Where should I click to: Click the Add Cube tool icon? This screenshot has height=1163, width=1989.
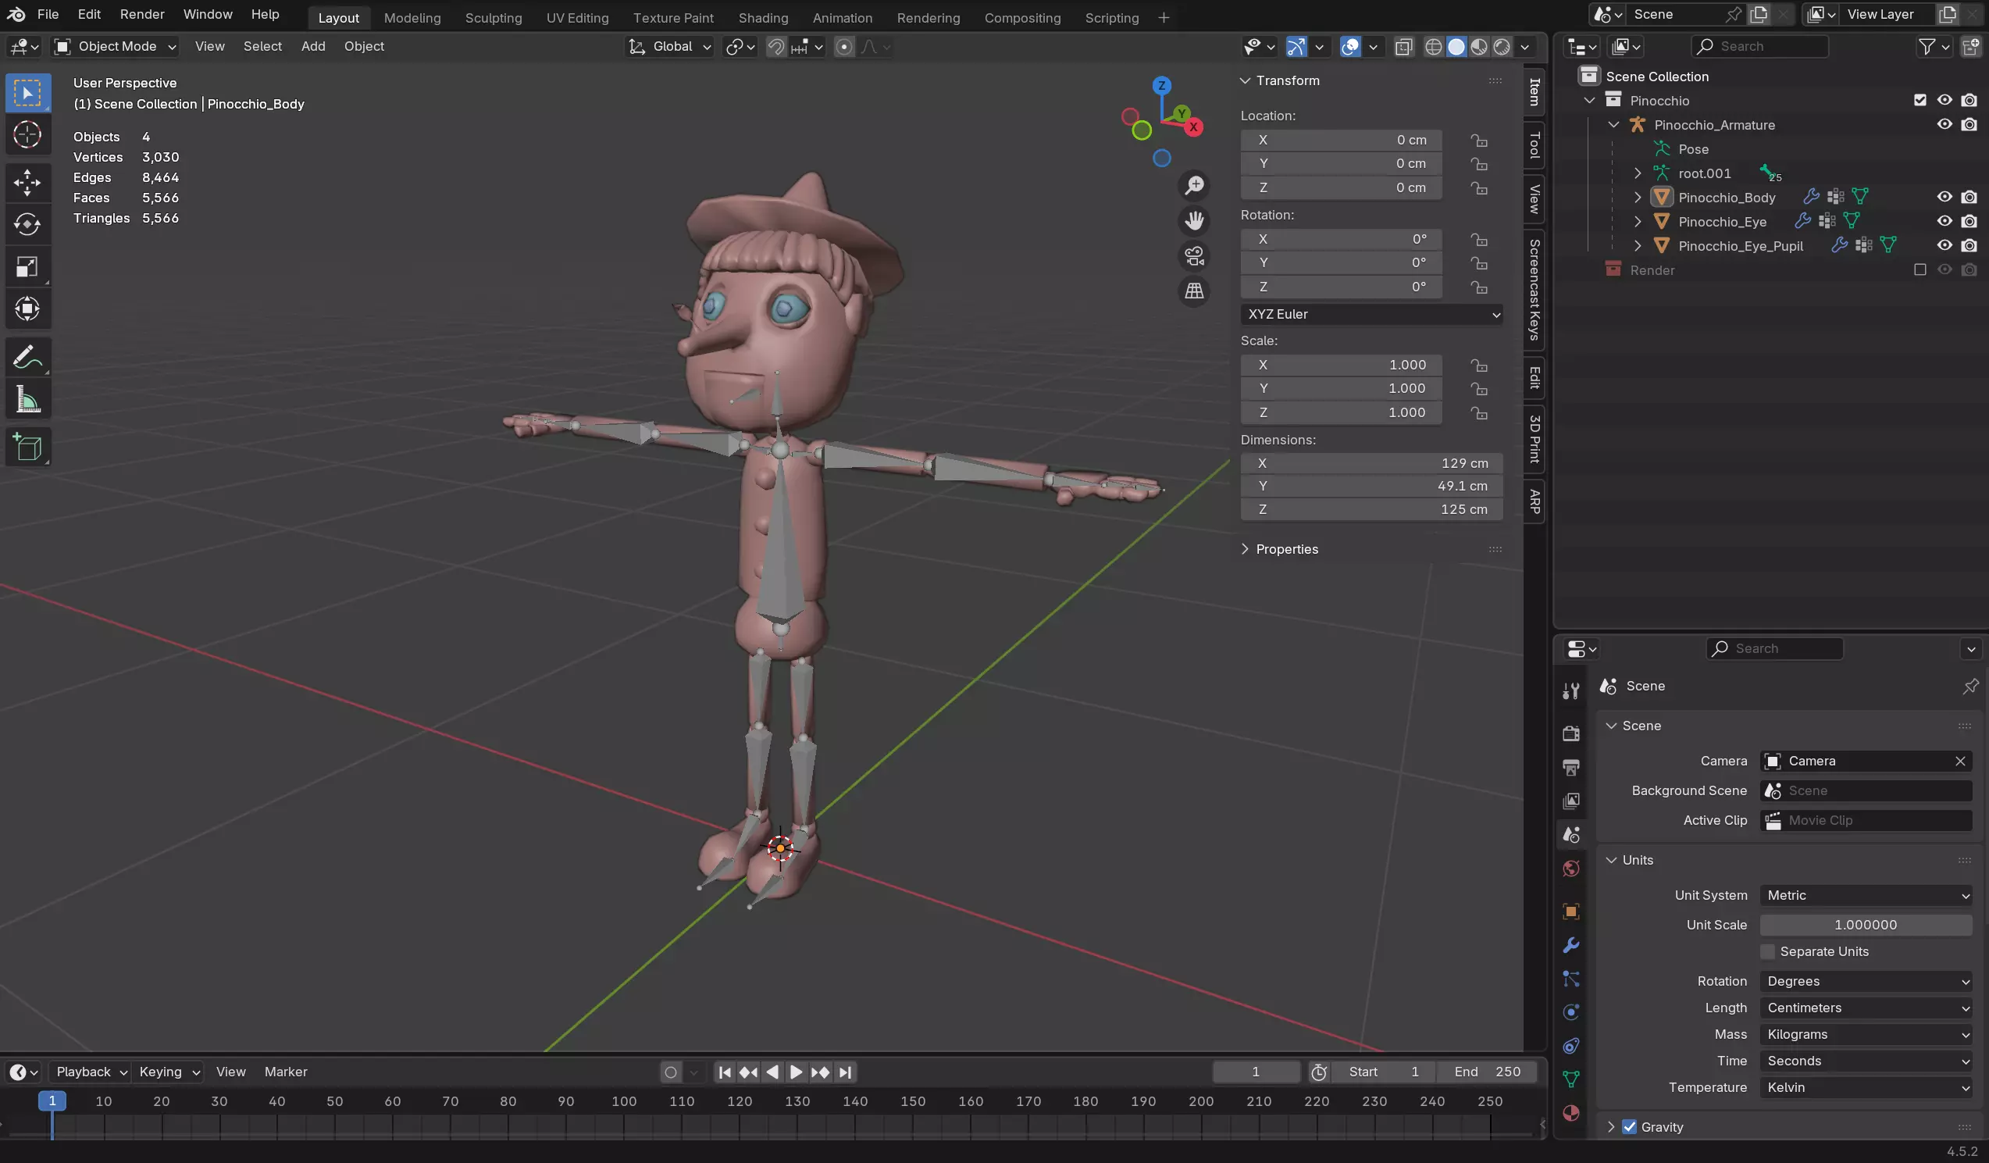(27, 448)
